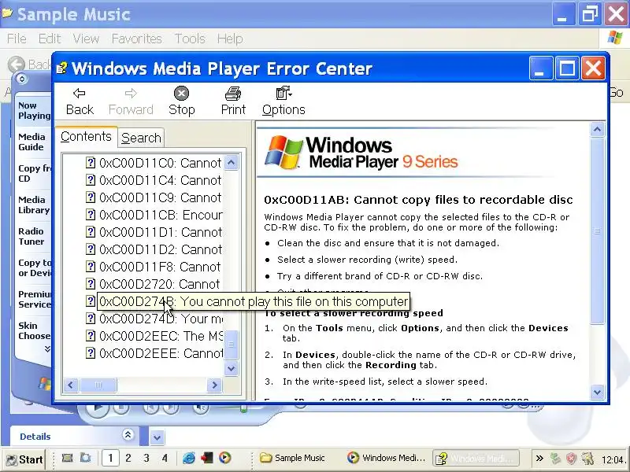Open topic 0xC00D11D1: Cannot
Image resolution: width=630 pixels, height=472 pixels.
click(x=161, y=232)
